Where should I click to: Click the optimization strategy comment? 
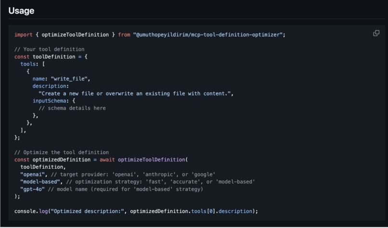pos(160,182)
